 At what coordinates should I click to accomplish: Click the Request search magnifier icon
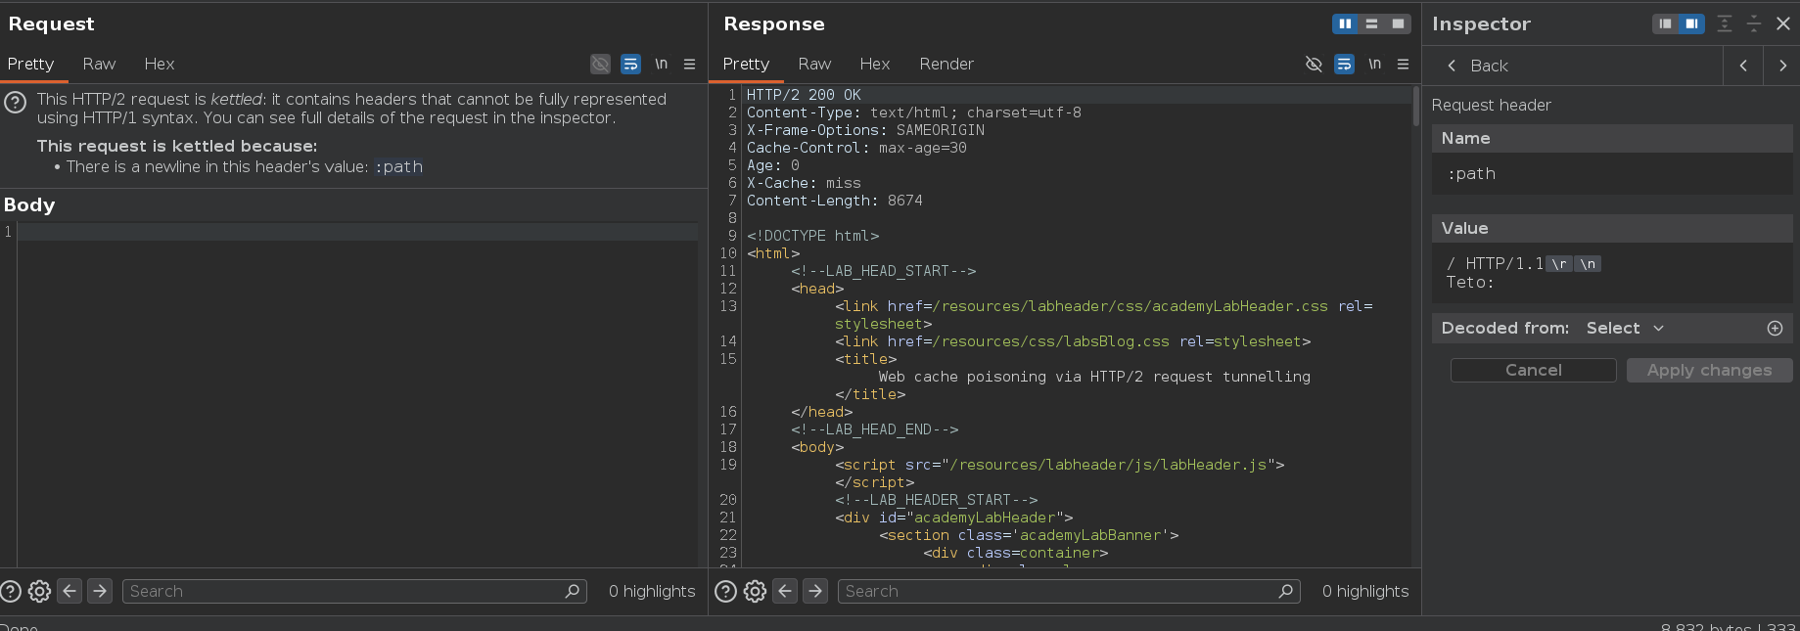pyautogui.click(x=574, y=591)
